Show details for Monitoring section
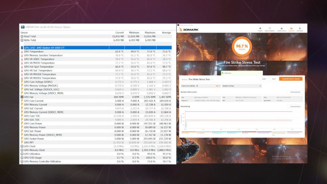 point(295,106)
